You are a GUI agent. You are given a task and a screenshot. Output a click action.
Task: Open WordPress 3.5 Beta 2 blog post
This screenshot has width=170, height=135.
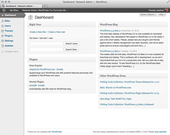[x=110, y=51]
